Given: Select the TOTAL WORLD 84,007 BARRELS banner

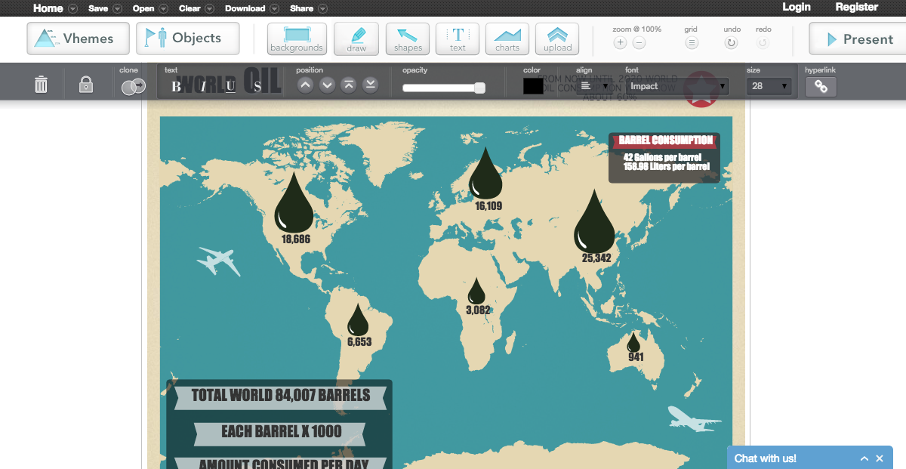Looking at the screenshot, I should [281, 396].
